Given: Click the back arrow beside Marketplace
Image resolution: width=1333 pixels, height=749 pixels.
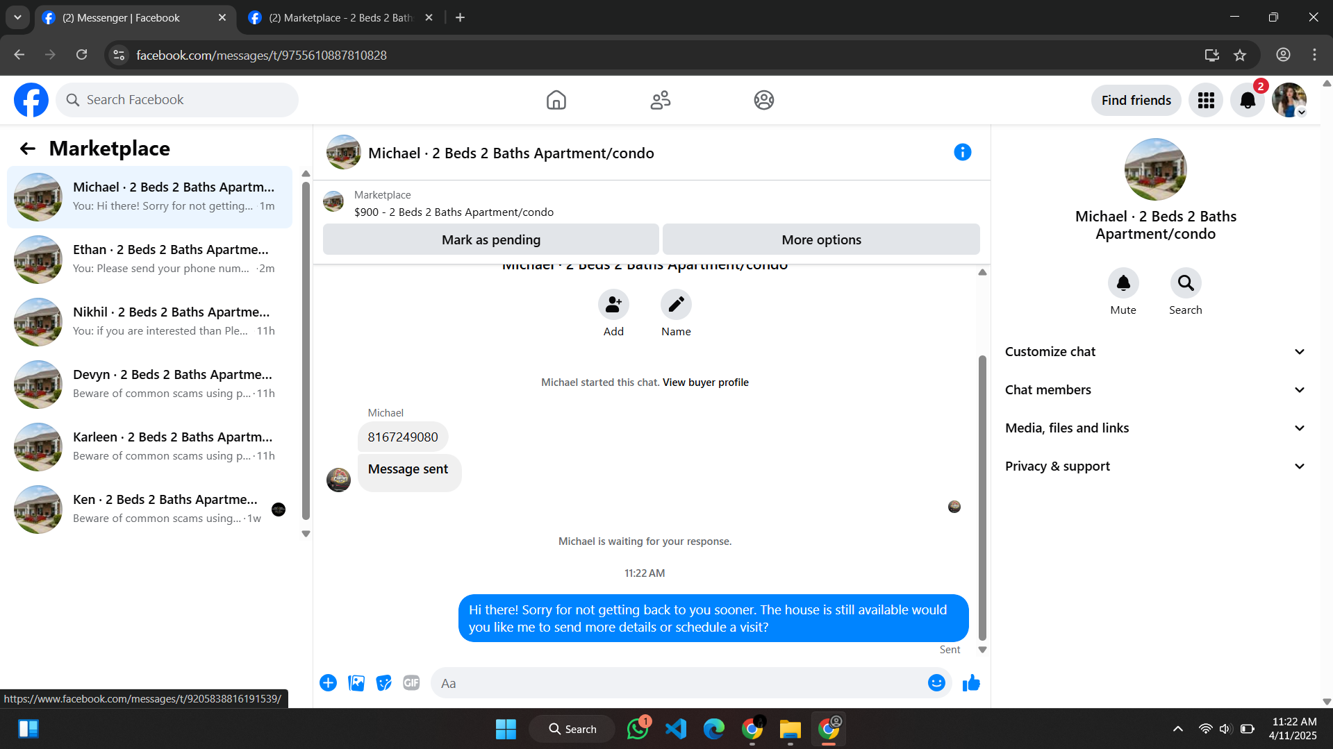Looking at the screenshot, I should click(x=28, y=149).
